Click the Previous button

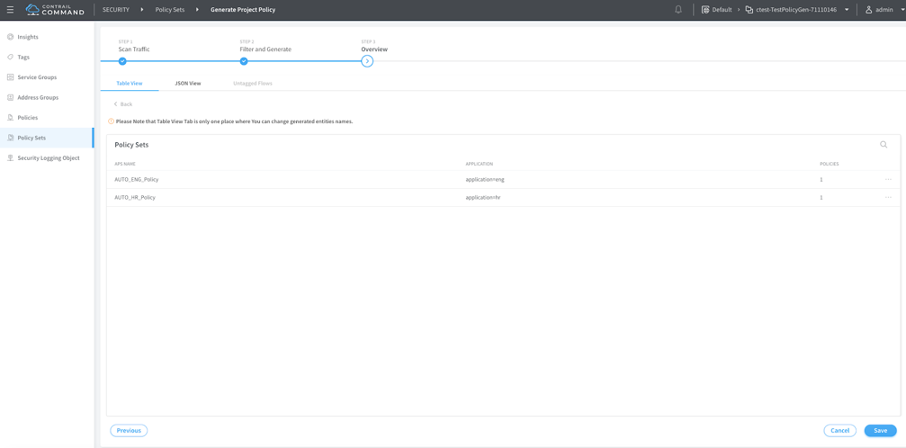click(x=129, y=431)
